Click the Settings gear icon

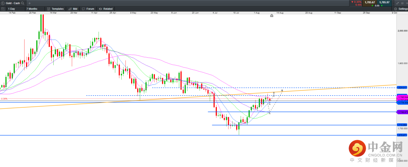(x=396, y=9)
